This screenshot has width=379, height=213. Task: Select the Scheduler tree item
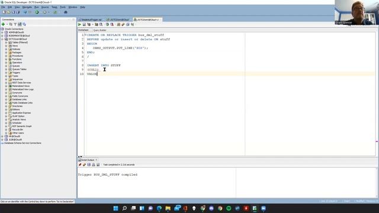point(17,123)
